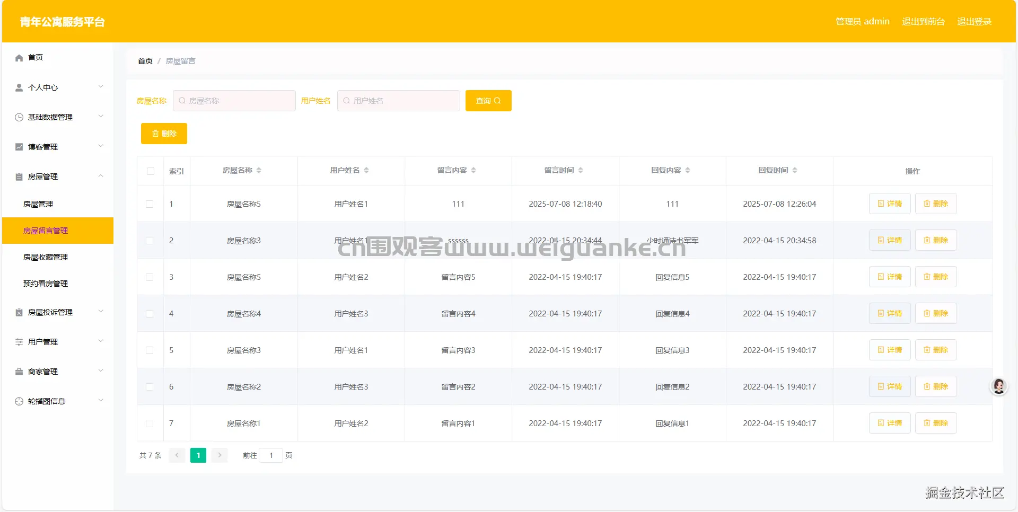Expand the 商家管理 submenu arrow
Viewport: 1018px width, 512px height.
pos(101,371)
